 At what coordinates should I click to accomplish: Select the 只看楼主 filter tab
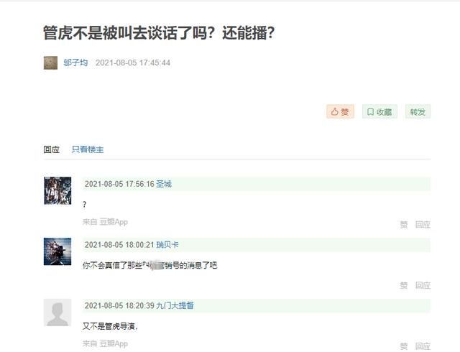(88, 149)
